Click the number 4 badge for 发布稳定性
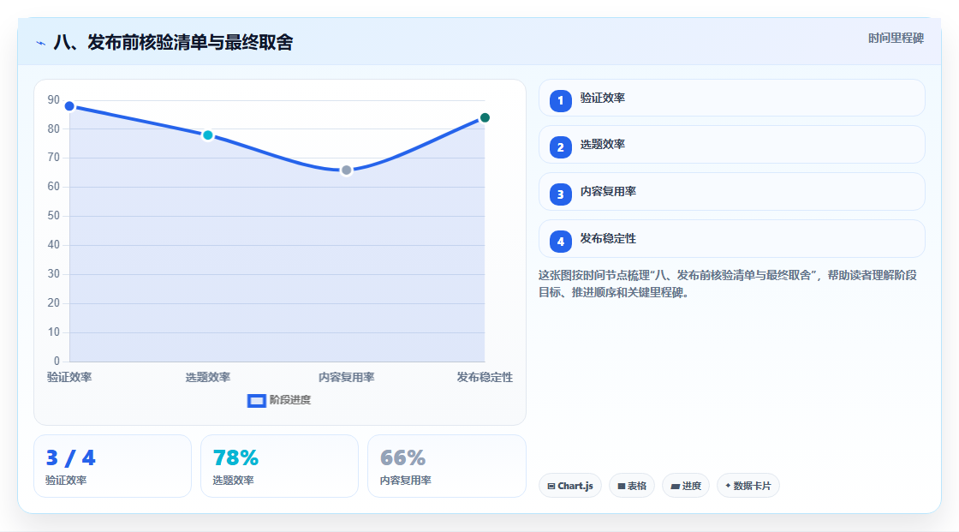This screenshot has width=959, height=532. (560, 242)
